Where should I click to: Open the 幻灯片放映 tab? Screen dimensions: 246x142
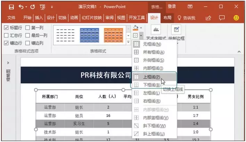(92, 18)
